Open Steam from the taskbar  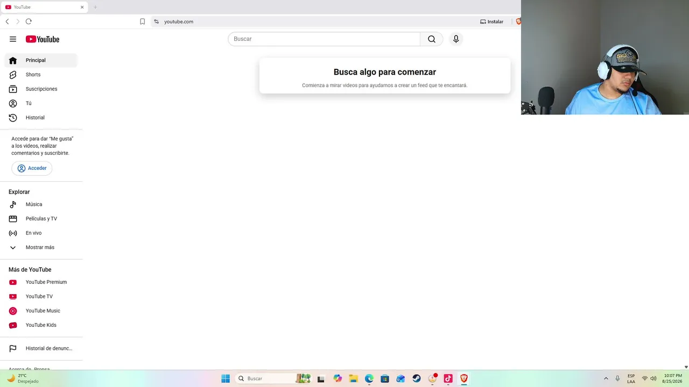tap(417, 378)
